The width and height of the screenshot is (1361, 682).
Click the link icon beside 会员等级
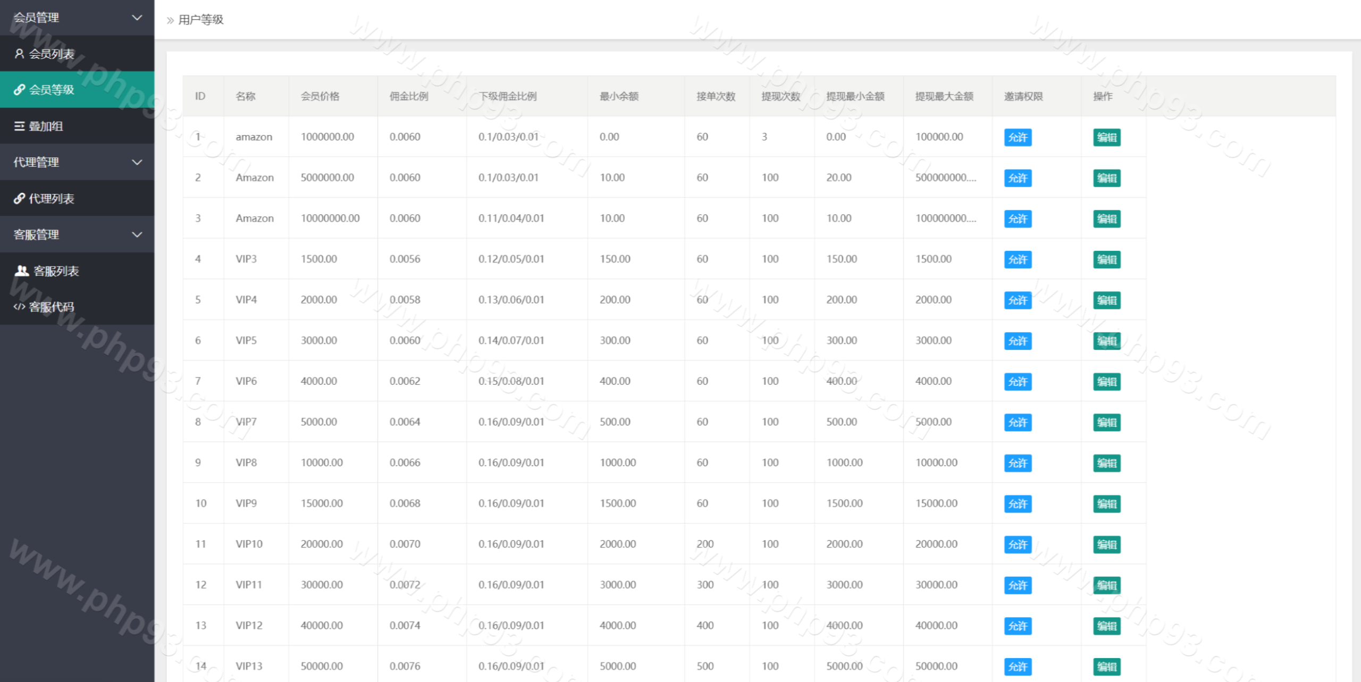(x=19, y=90)
